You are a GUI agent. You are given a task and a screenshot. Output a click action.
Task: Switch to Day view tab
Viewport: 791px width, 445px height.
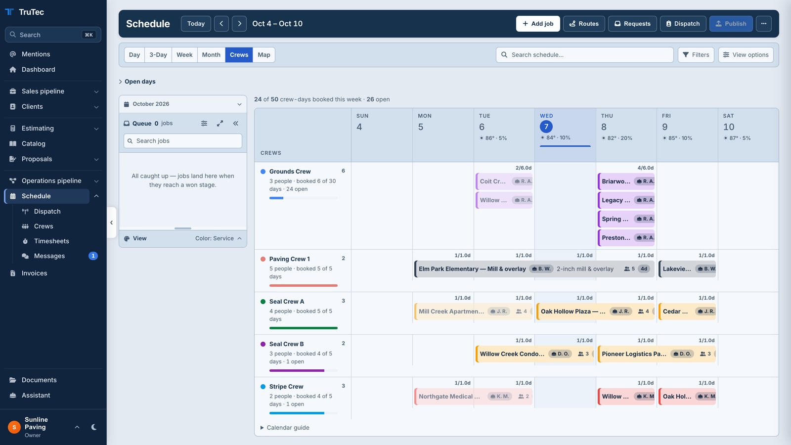[x=134, y=55]
